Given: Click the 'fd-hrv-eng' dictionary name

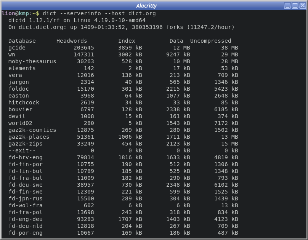Looking at the screenshot, I should pyautogui.click(x=26, y=157).
